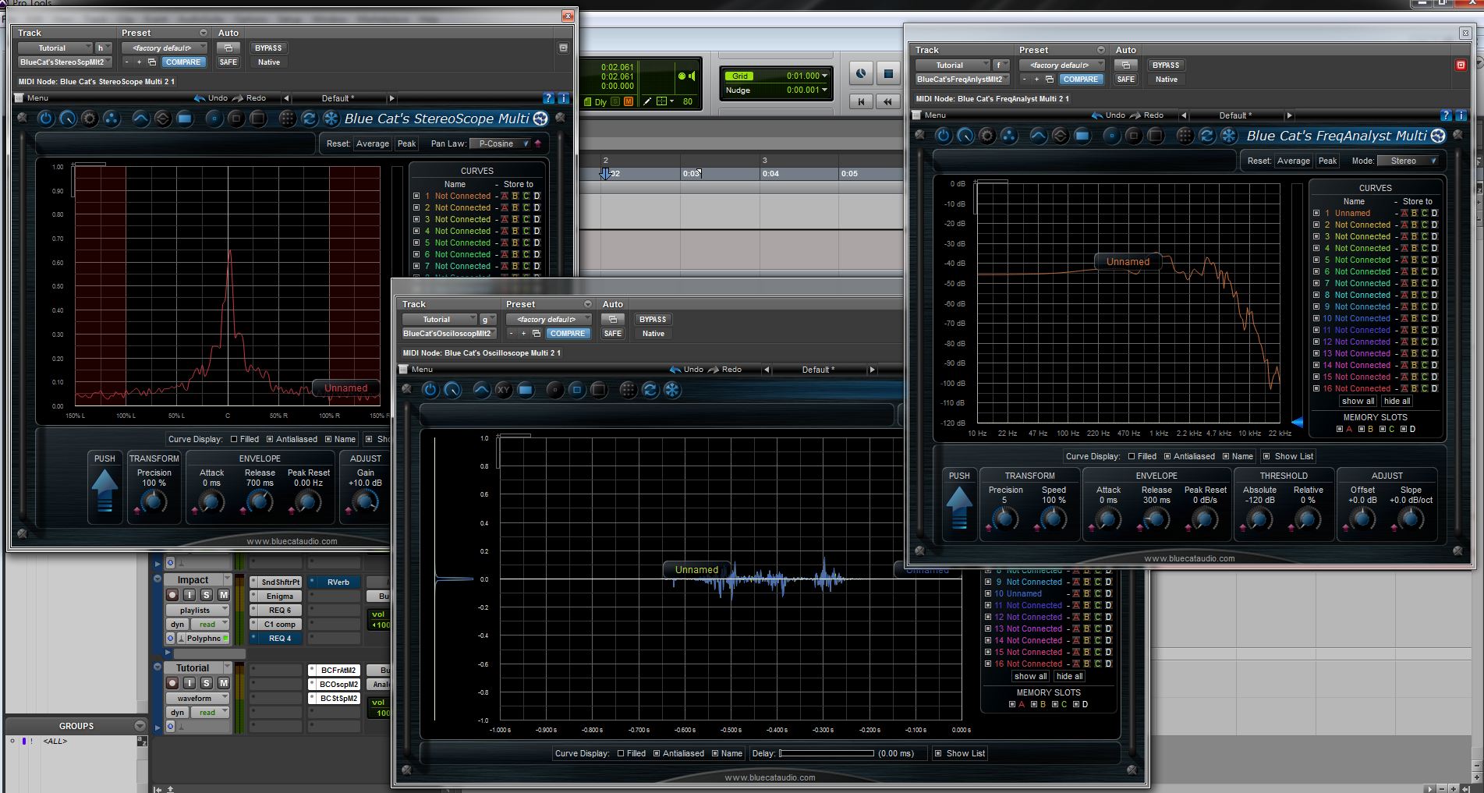Click the refresh arrows icon in Oscilloscope toolbar
1484x793 pixels.
650,390
